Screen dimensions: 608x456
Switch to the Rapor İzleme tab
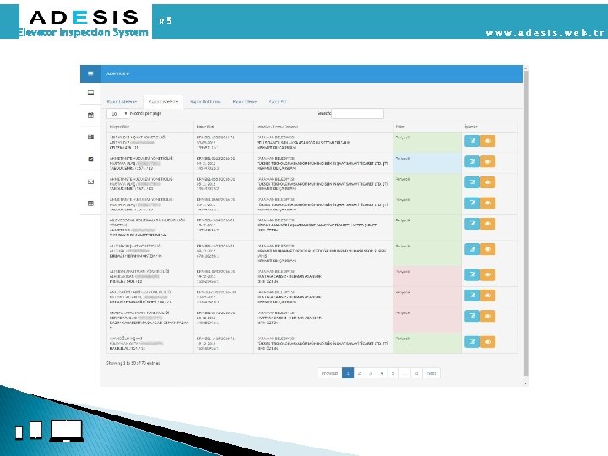(x=245, y=101)
